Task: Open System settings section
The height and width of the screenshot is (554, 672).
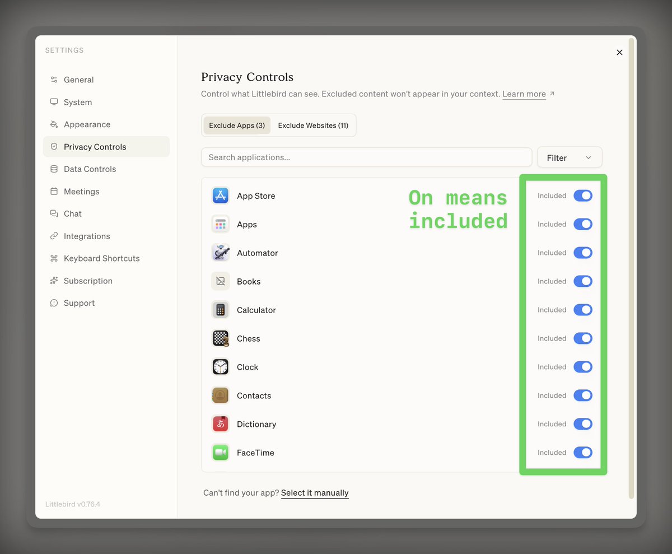Action: pyautogui.click(x=106, y=102)
